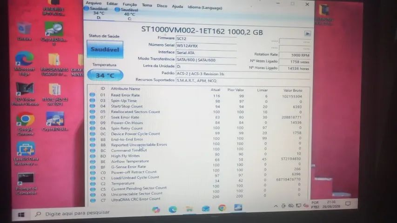This screenshot has width=397, height=223.
Task: Open Lixeira recycle bin icon
Action: click(24, 31)
